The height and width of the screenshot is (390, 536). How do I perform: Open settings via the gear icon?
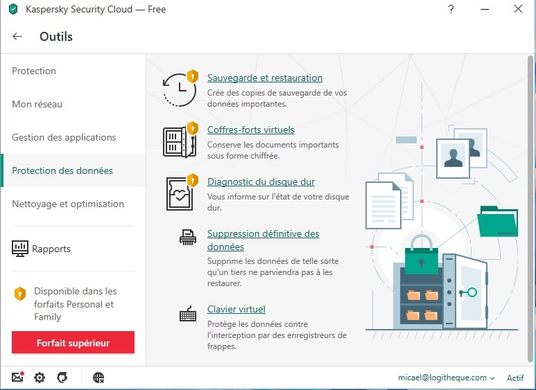tap(40, 378)
